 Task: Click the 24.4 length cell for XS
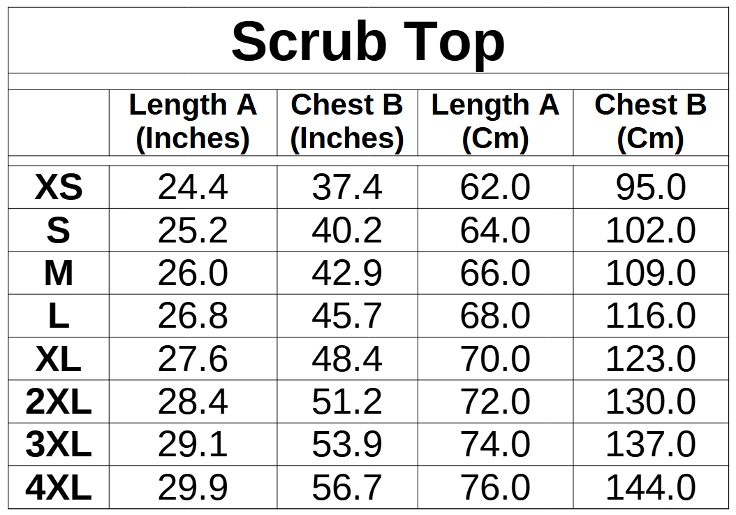pyautogui.click(x=193, y=187)
